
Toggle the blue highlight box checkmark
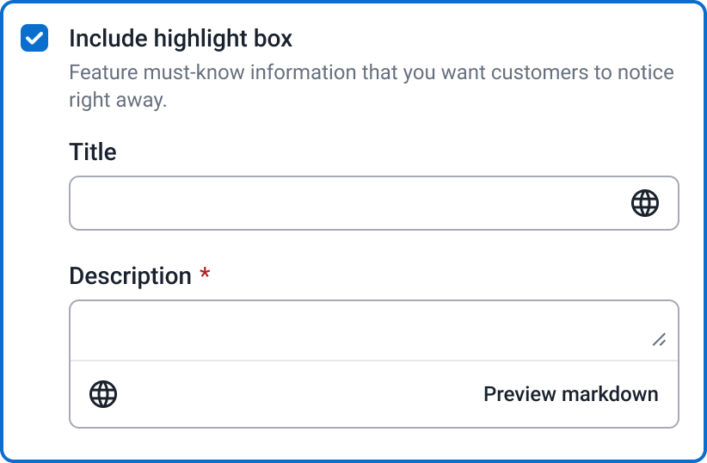click(x=34, y=39)
